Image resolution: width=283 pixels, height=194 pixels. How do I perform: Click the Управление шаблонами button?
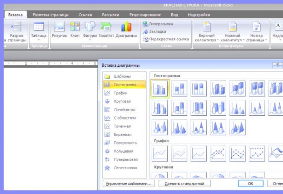128,183
